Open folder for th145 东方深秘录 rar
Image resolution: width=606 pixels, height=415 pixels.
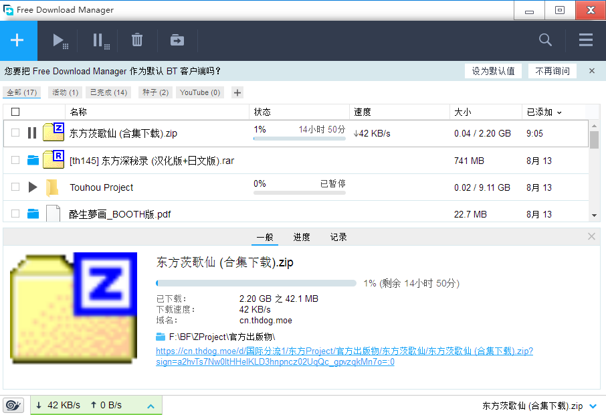point(33,160)
